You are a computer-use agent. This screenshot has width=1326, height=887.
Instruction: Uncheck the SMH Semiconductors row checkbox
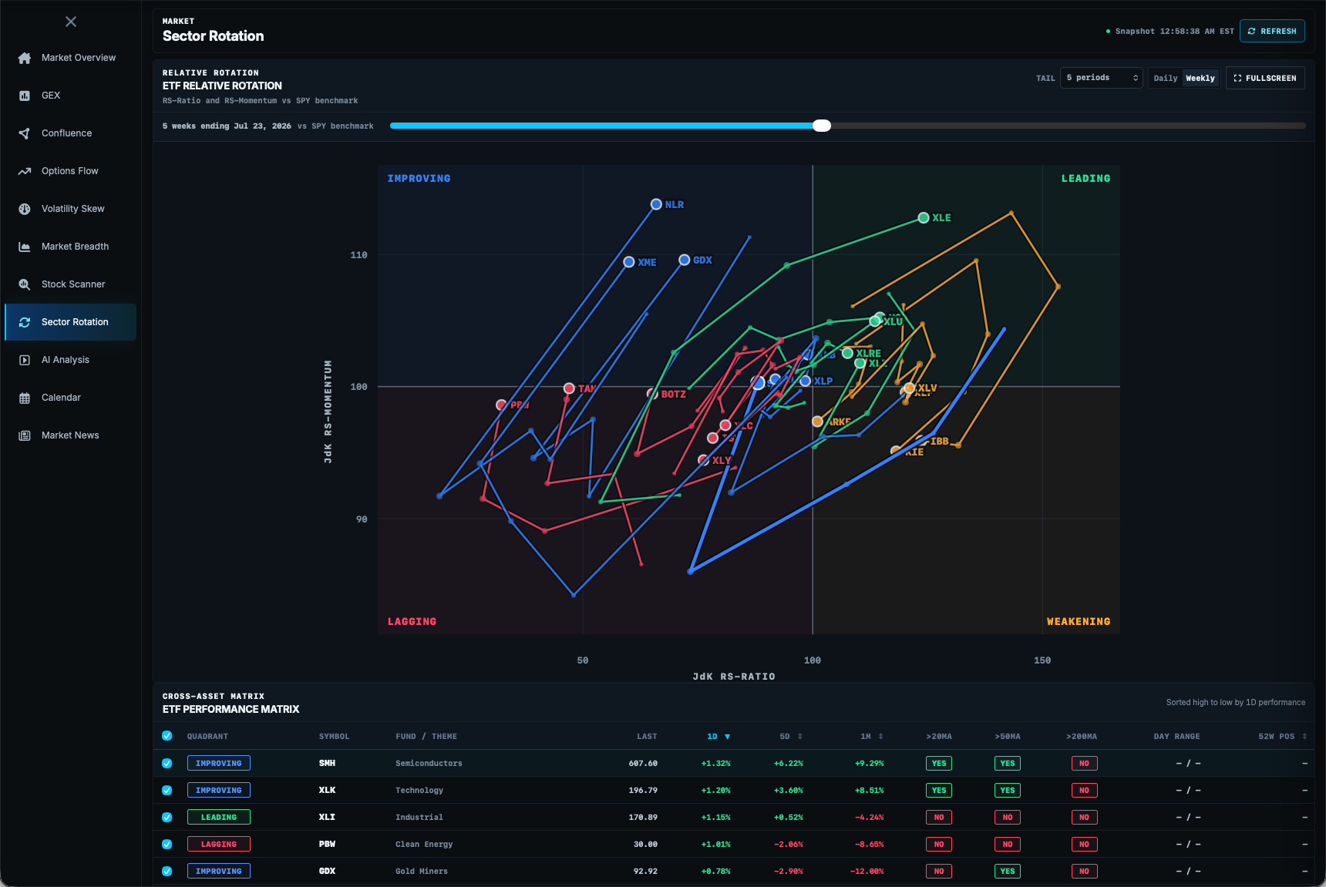167,763
